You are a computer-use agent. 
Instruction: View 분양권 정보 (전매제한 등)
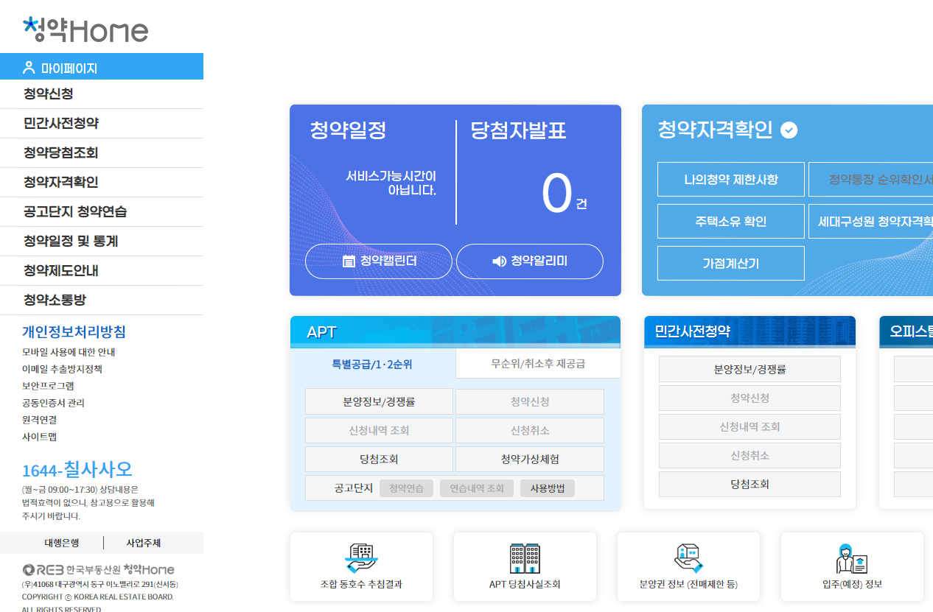point(688,566)
